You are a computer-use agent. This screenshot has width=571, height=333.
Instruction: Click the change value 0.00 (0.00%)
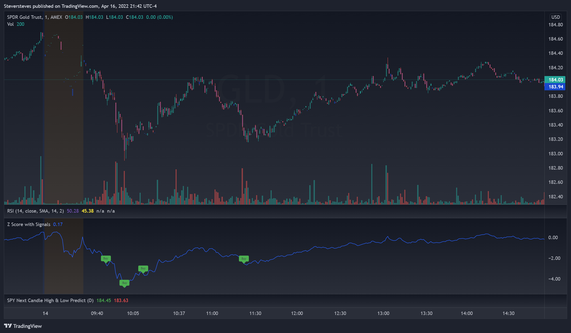pos(159,17)
